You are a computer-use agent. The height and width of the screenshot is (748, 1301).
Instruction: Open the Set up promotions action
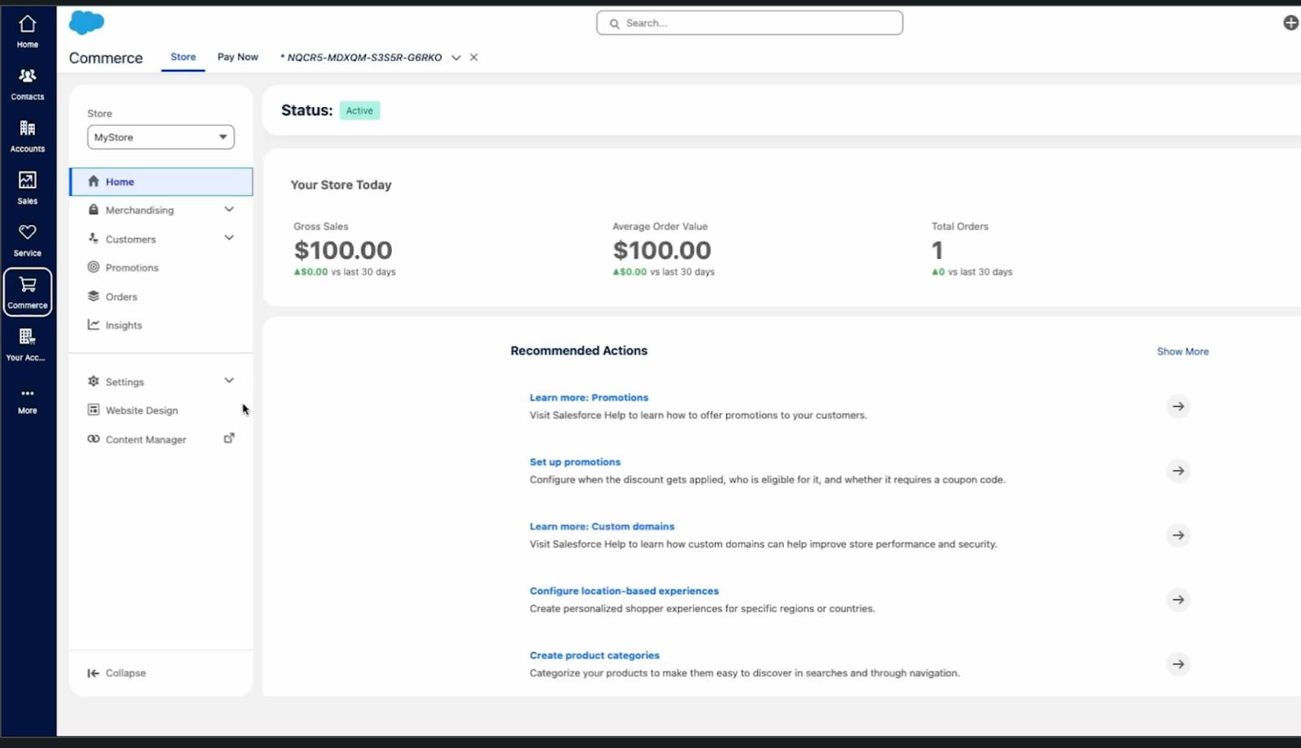[x=575, y=461]
